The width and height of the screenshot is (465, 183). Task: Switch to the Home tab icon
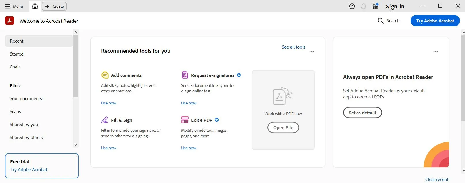tap(35, 6)
